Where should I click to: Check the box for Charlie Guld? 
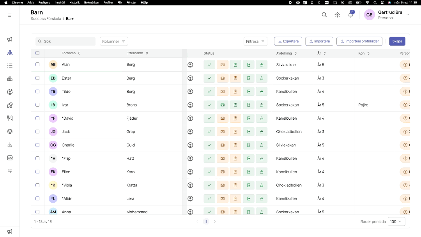37,145
